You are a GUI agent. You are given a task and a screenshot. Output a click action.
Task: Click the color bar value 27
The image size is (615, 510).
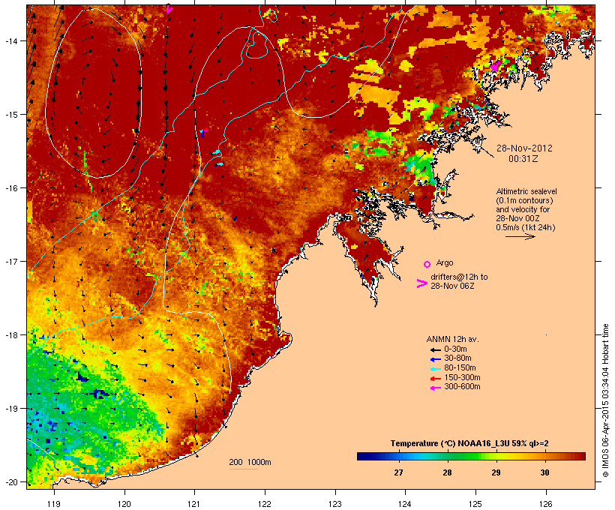point(398,472)
